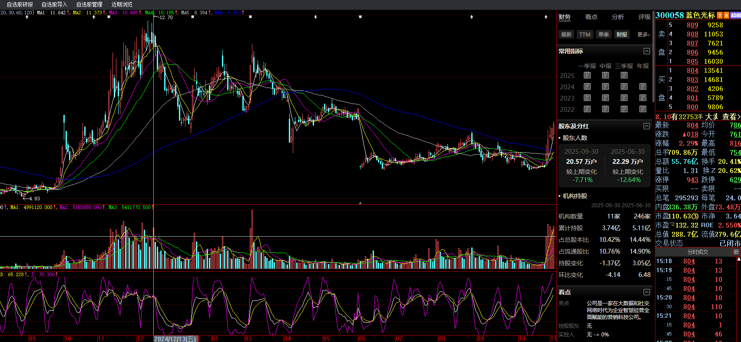Open the 2023 中报 report icon

[605, 98]
